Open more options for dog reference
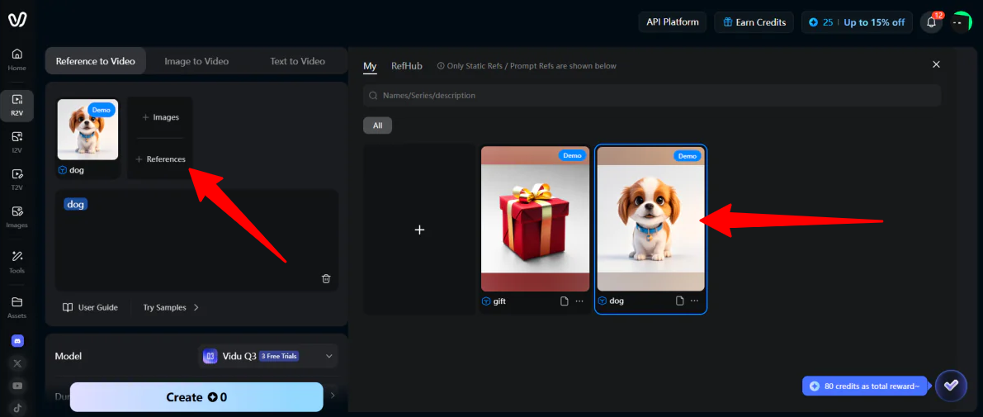983x417 pixels. coord(695,301)
